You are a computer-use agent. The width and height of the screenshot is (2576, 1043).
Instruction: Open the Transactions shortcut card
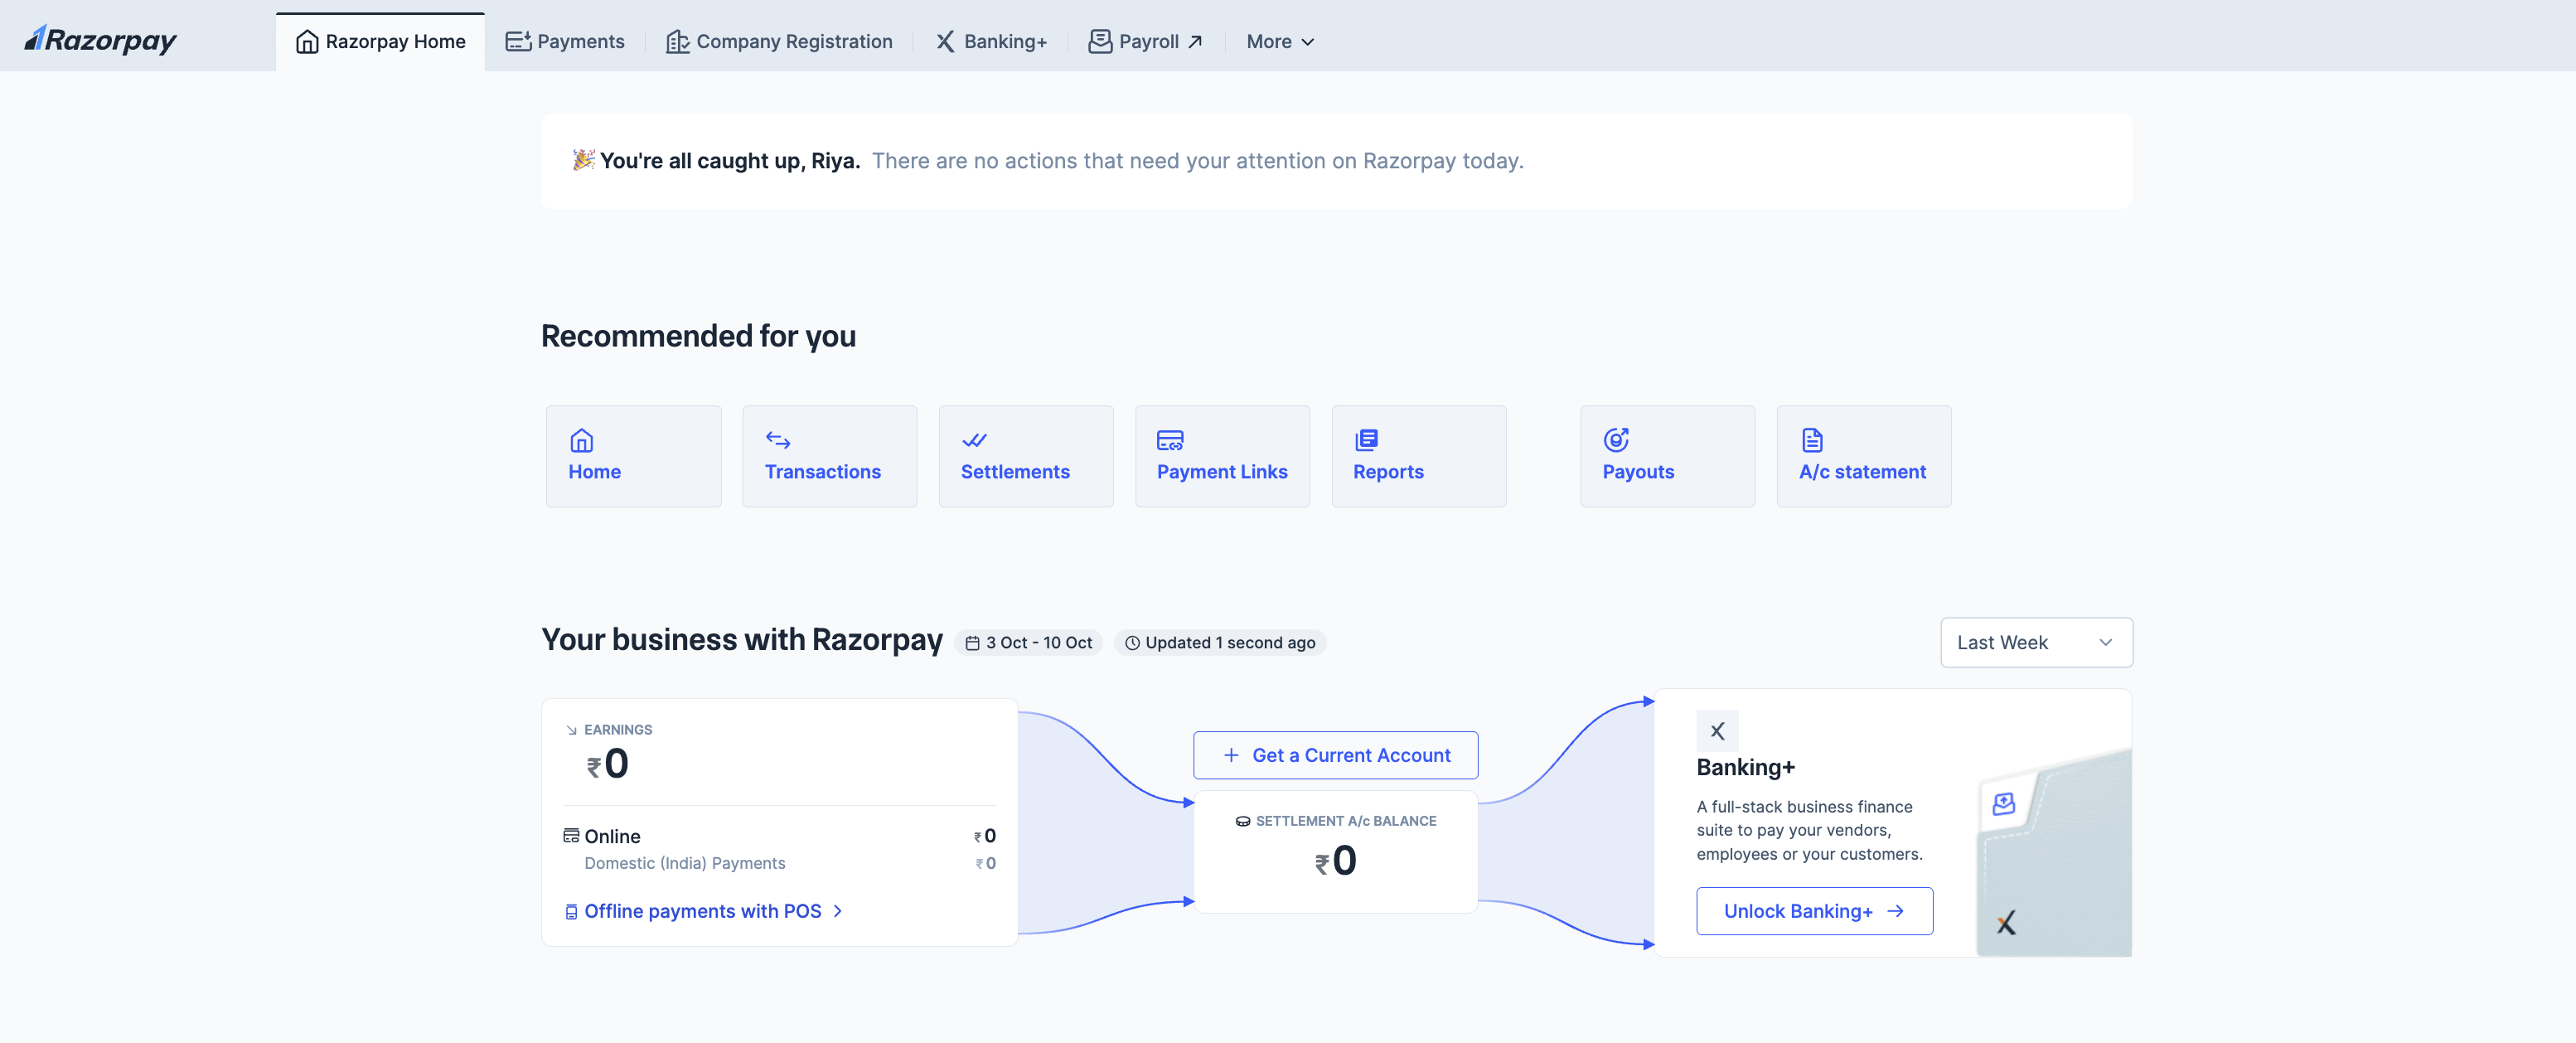pyautogui.click(x=829, y=456)
